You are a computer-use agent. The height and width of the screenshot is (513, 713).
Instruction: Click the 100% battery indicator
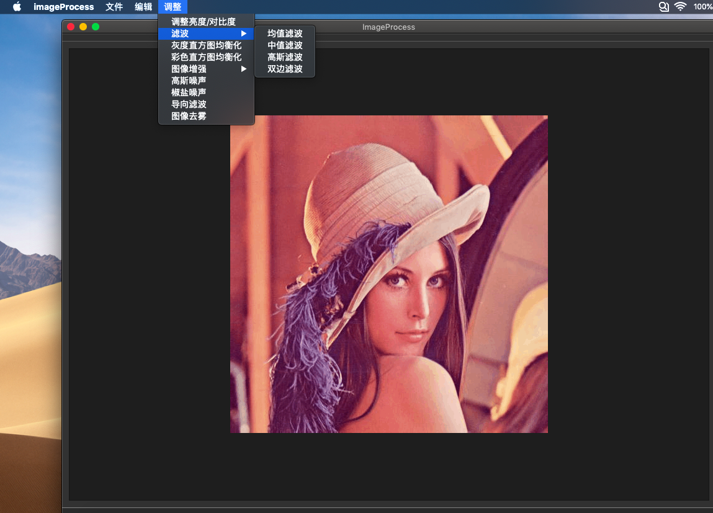pyautogui.click(x=703, y=7)
